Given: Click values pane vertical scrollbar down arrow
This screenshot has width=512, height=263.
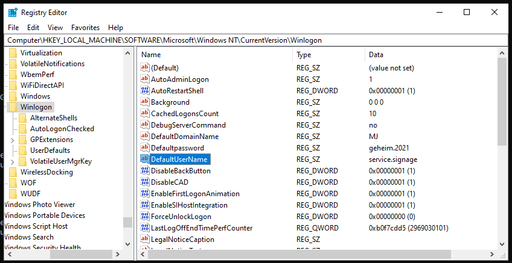Looking at the screenshot, I should 502,244.
